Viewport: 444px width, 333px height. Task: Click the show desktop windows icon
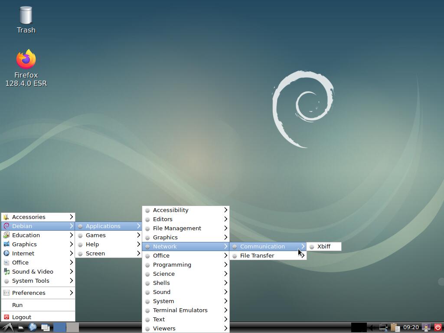coord(45,327)
